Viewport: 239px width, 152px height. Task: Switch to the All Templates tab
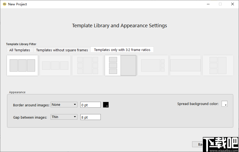[x=20, y=50]
